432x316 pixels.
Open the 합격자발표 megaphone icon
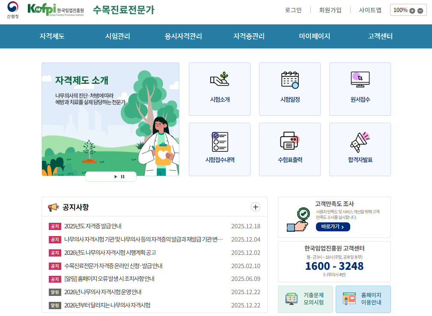360,142
